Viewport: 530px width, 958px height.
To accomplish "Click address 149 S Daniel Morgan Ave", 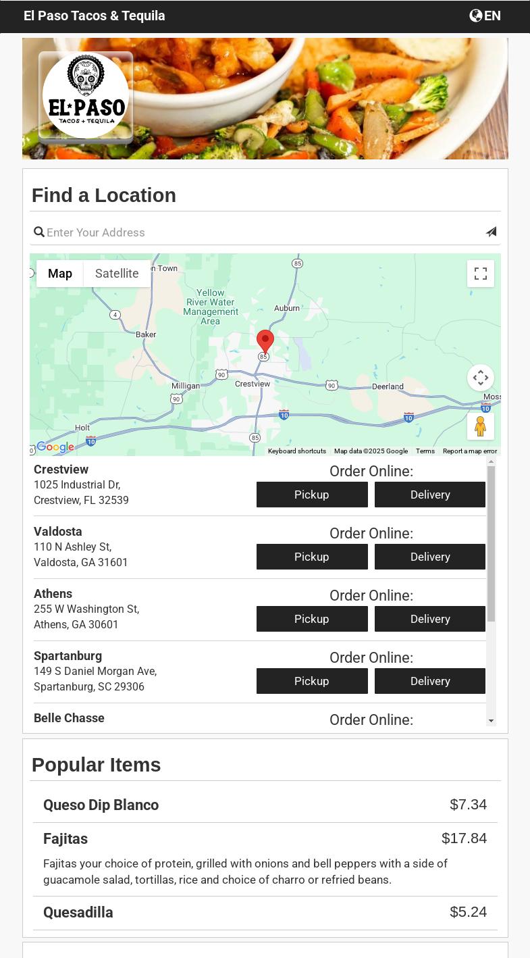I will click(x=95, y=672).
